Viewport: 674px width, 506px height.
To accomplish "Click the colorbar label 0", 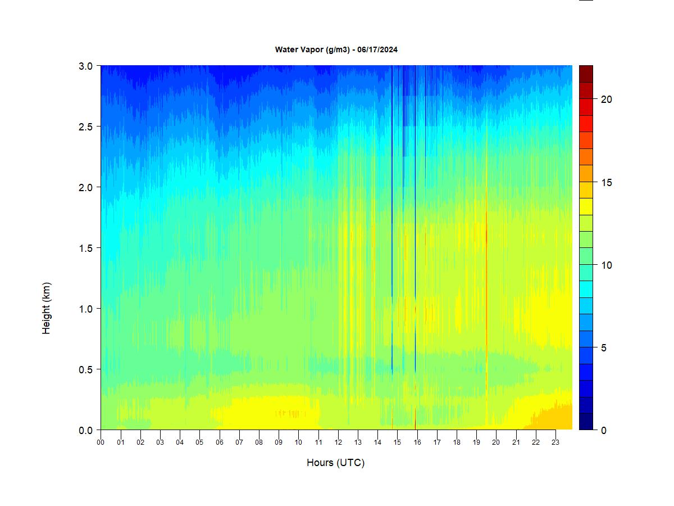I will pyautogui.click(x=604, y=431).
